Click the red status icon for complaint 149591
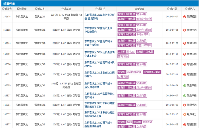Viewport: 199px width, 128px height. pyautogui.click(x=185, y=54)
